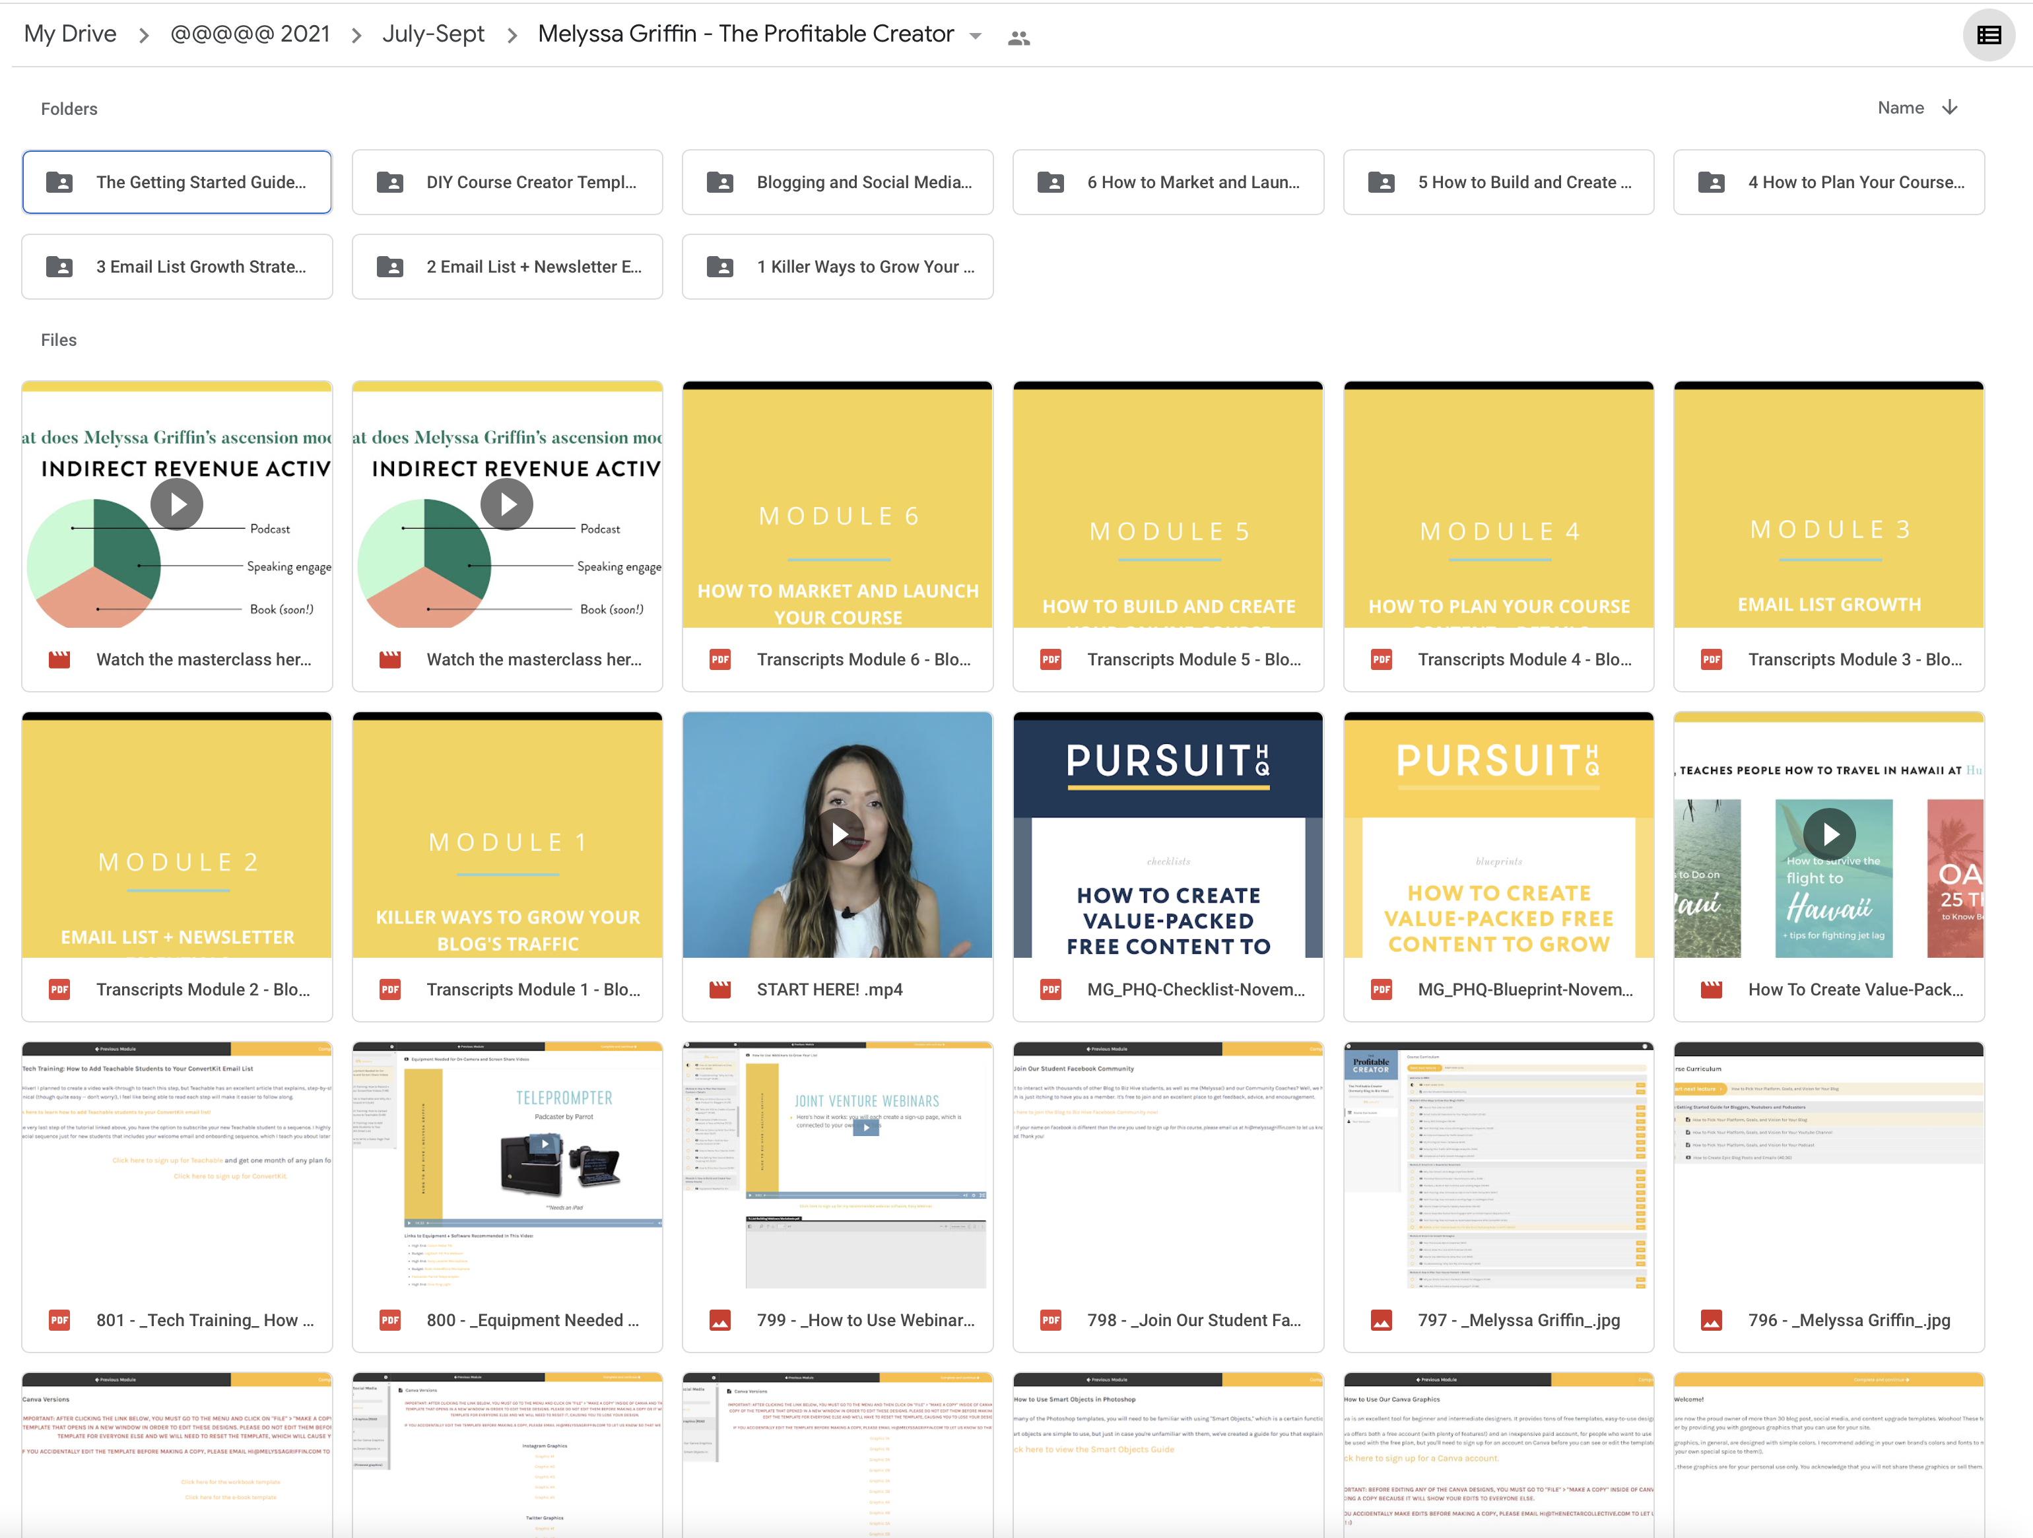The image size is (2033, 1538).
Task: Click PDF icon of 801 - _Tech Training file
Action: point(59,1320)
